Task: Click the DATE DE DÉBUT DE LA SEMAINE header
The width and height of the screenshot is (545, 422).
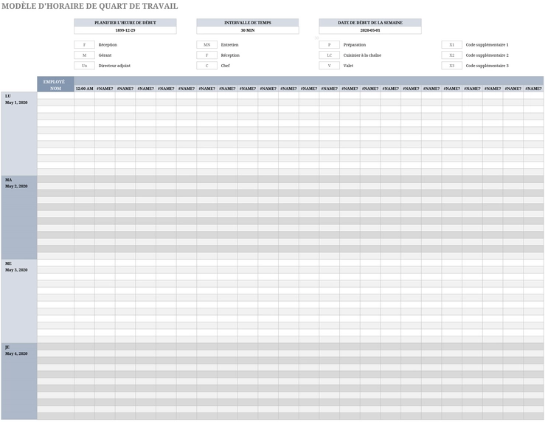Action: (370, 23)
